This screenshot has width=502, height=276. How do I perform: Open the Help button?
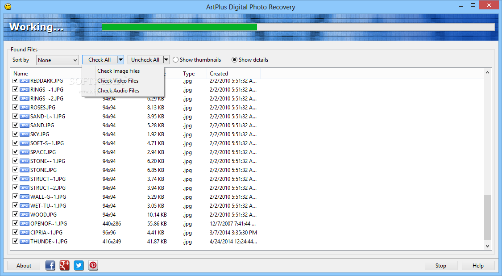pyautogui.click(x=477, y=265)
